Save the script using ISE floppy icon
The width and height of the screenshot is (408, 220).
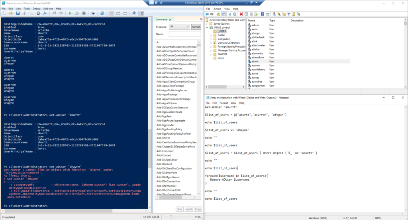(18, 13)
